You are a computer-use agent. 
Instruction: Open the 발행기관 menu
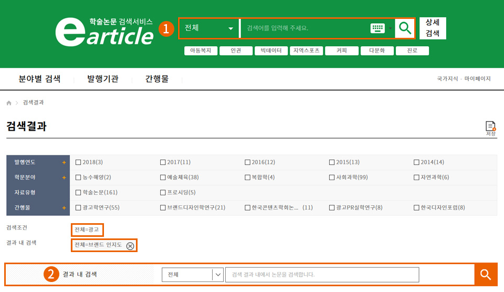point(103,79)
